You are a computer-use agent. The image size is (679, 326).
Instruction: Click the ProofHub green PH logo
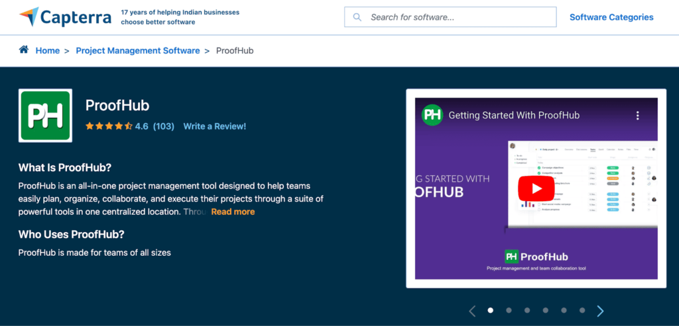(x=46, y=116)
